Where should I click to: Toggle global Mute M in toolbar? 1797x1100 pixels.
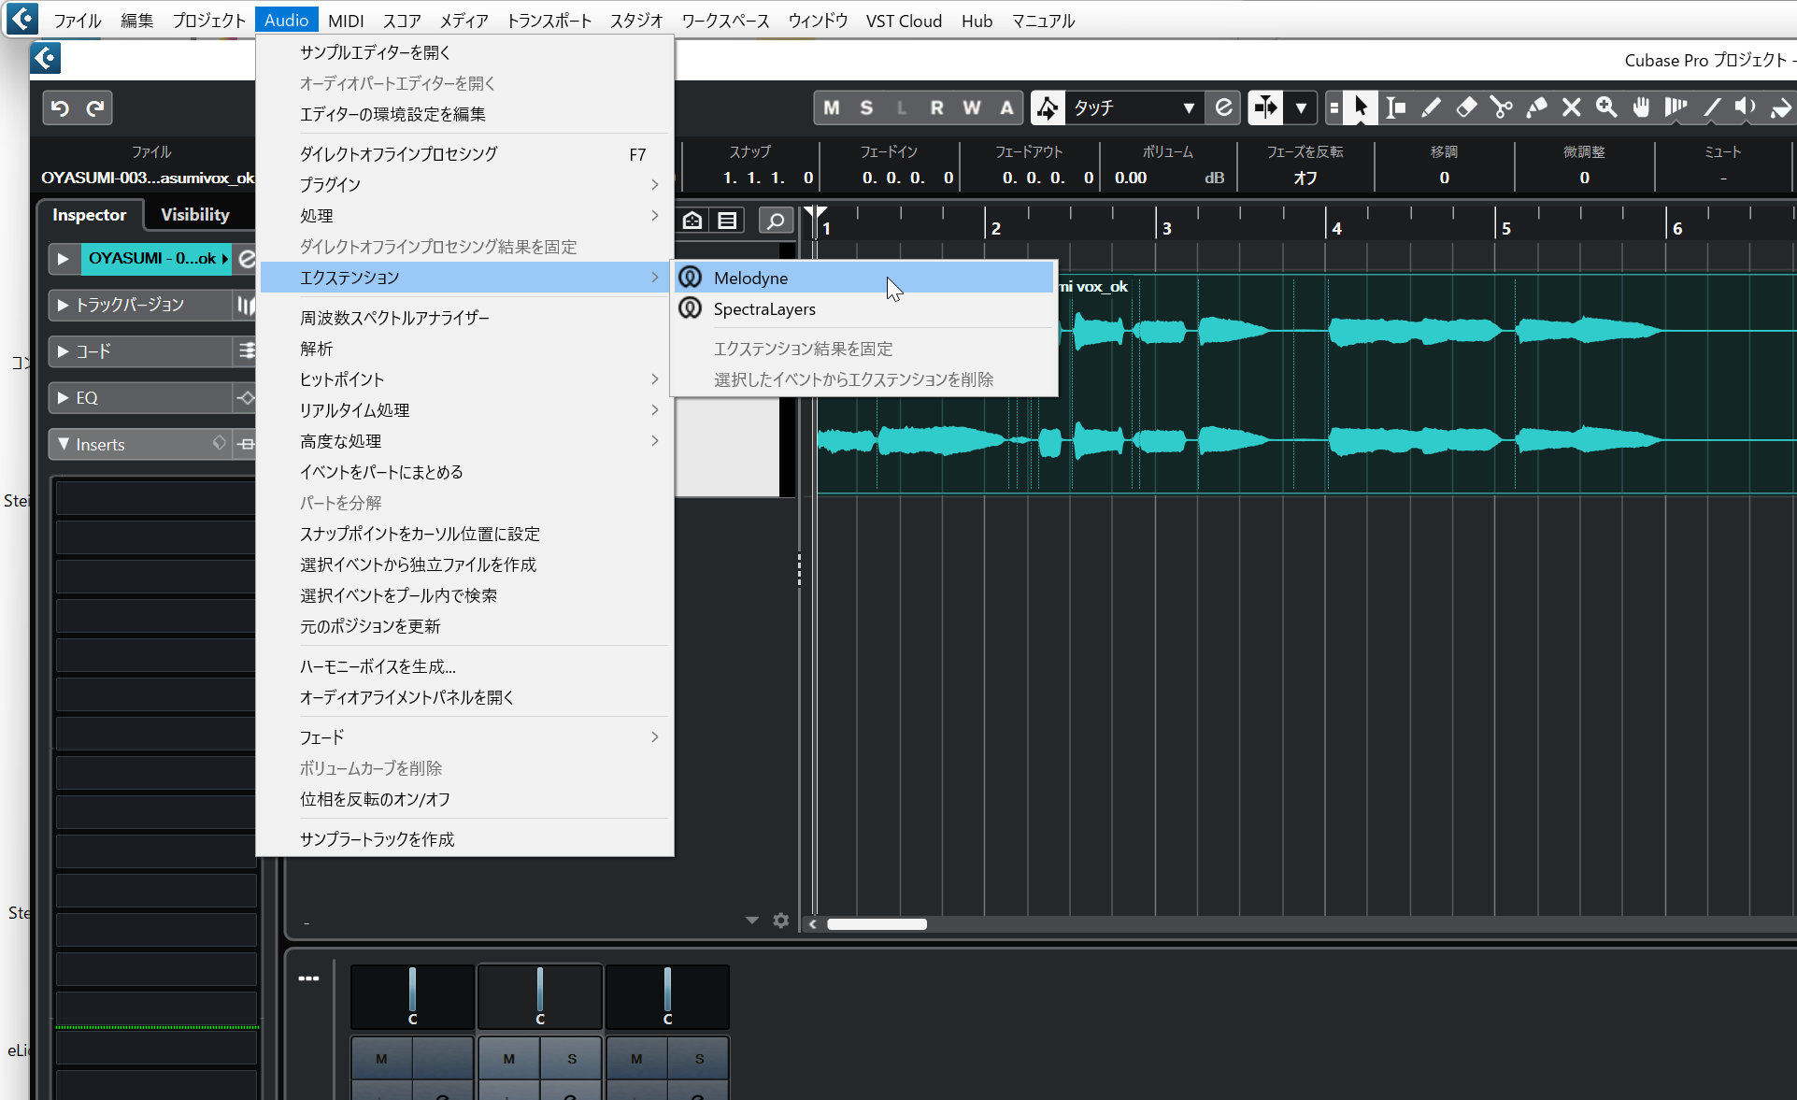(x=831, y=107)
